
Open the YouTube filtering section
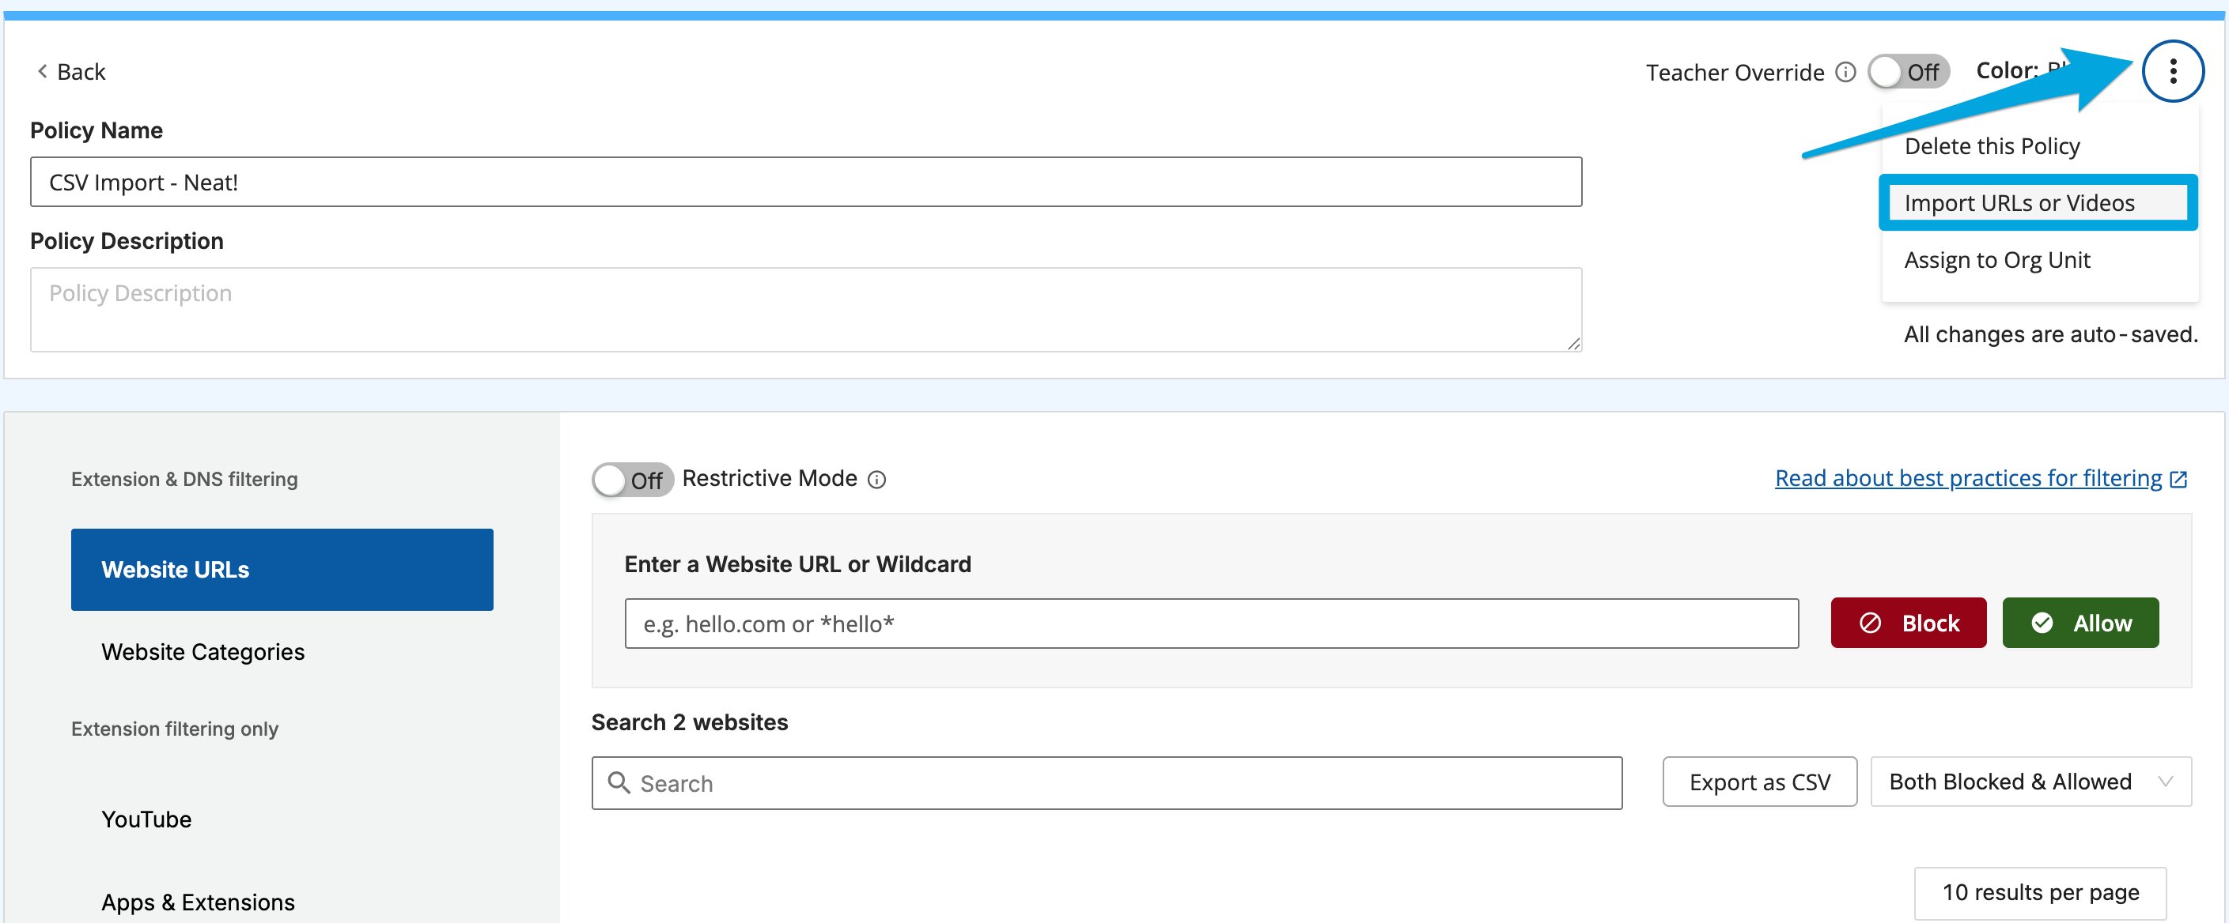point(146,819)
